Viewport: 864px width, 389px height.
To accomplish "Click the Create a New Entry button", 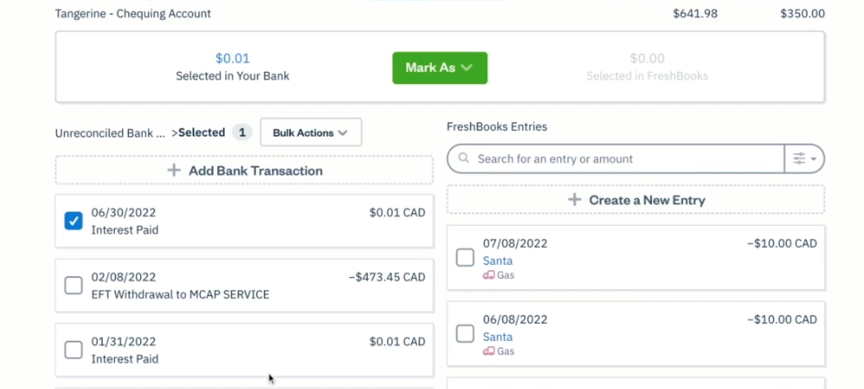I will 647,200.
